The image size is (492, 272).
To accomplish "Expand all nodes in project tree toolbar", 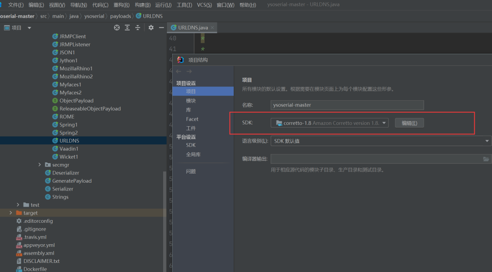I will [x=127, y=28].
